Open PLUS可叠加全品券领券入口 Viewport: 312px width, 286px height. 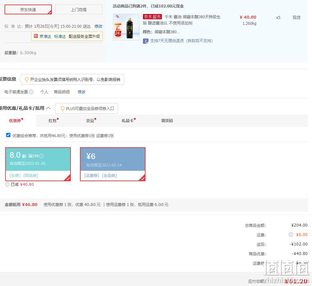pyautogui.click(x=90, y=108)
